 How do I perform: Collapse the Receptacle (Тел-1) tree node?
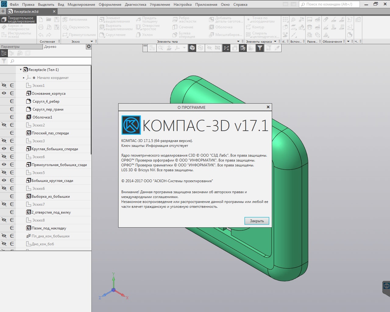(21, 69)
